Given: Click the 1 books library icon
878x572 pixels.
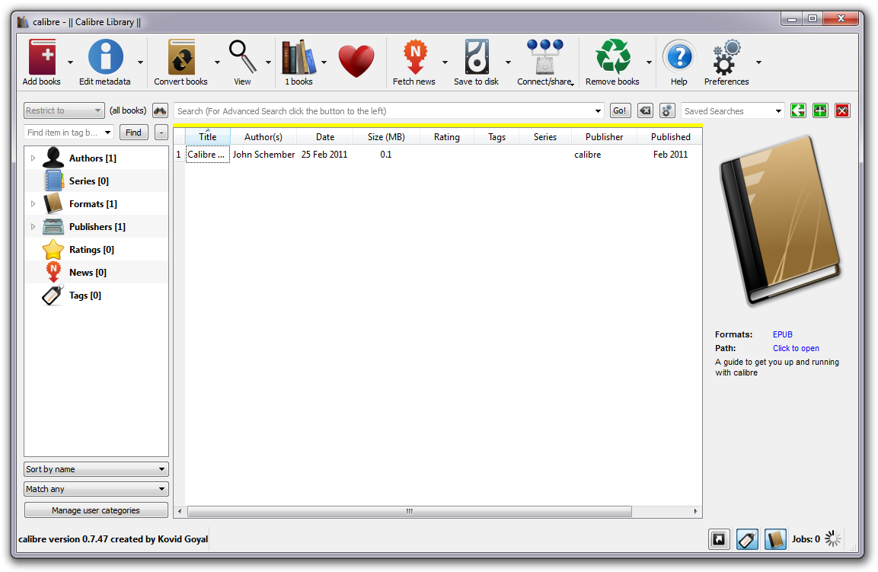Looking at the screenshot, I should click(299, 56).
